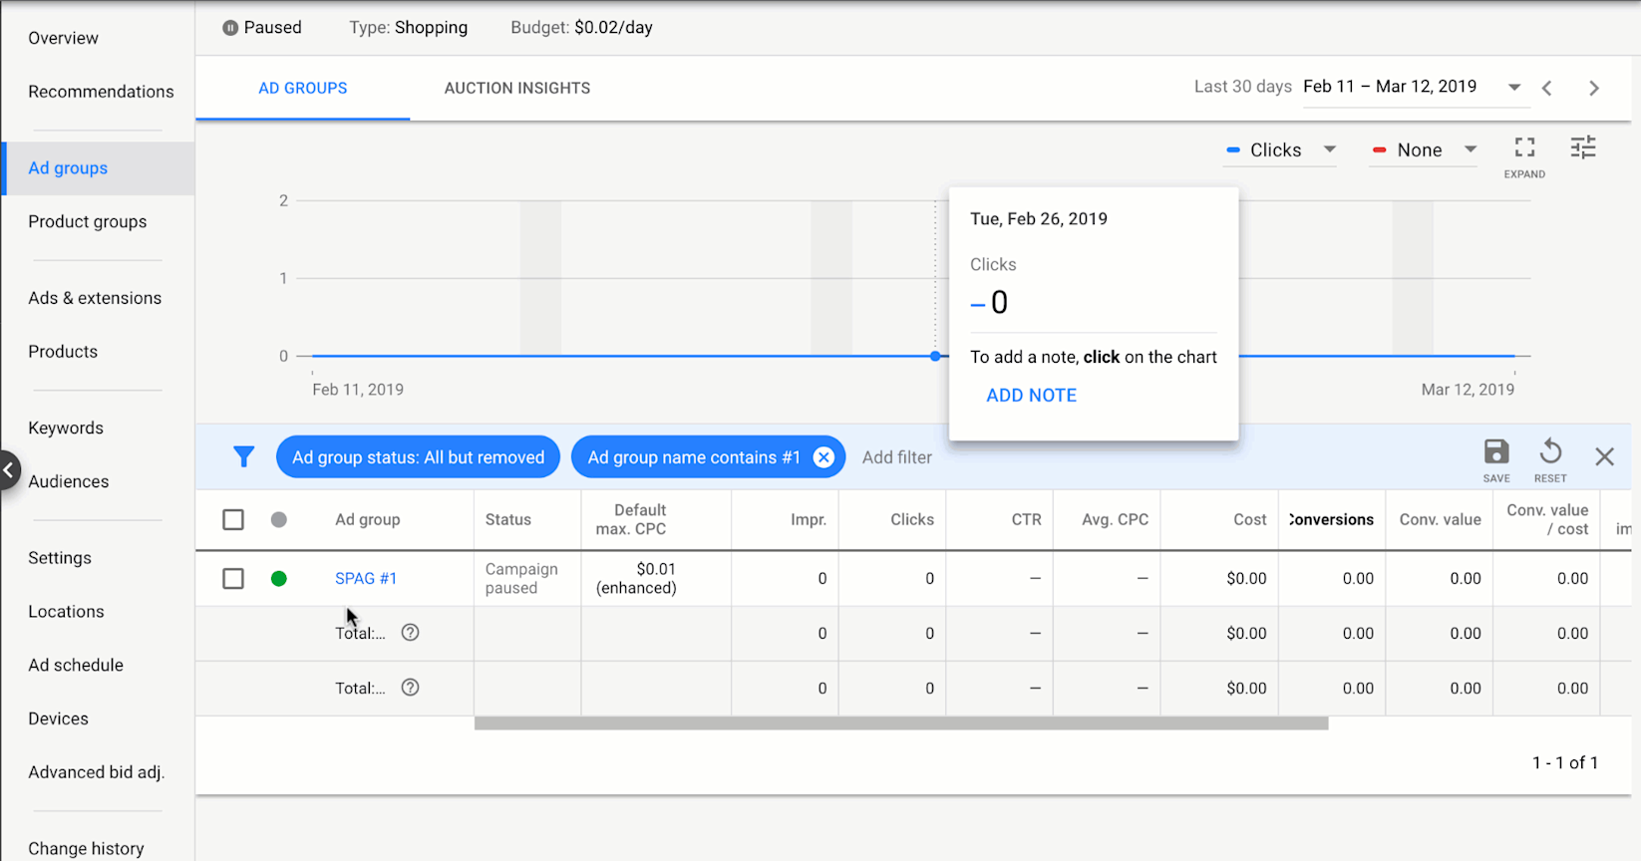
Task: Click the horizontal table scrollbar
Action: coord(900,723)
